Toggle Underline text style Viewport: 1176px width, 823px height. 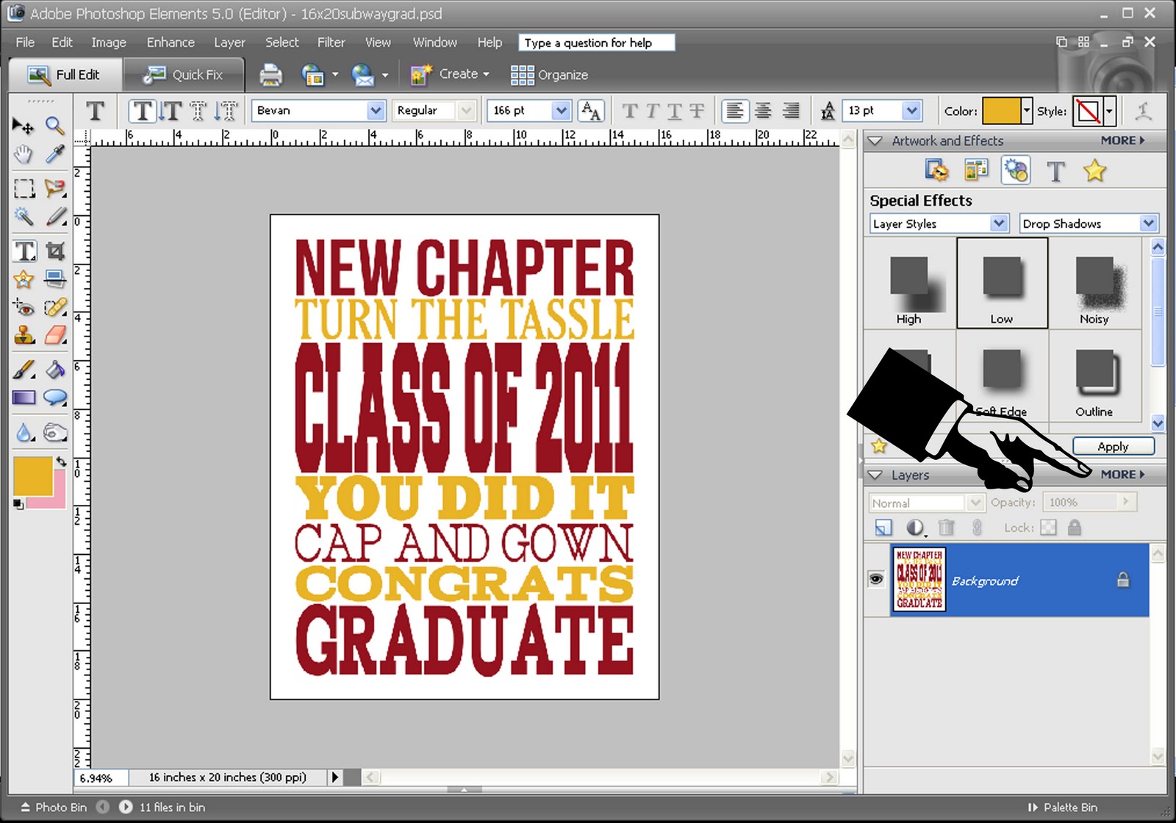[x=674, y=111]
